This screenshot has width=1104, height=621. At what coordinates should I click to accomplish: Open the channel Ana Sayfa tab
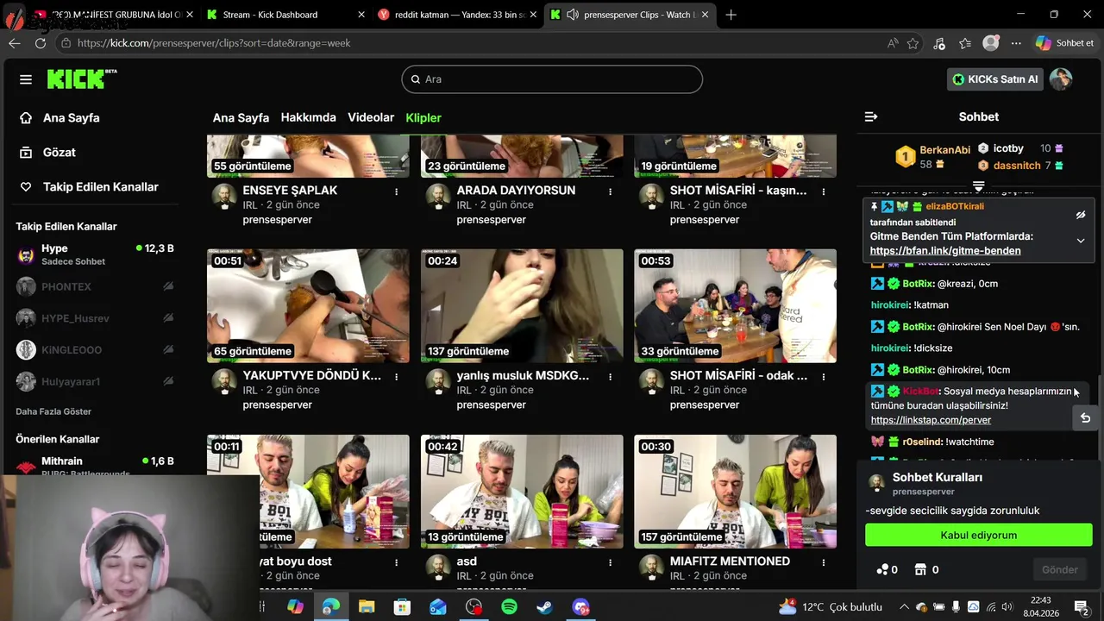tap(241, 118)
